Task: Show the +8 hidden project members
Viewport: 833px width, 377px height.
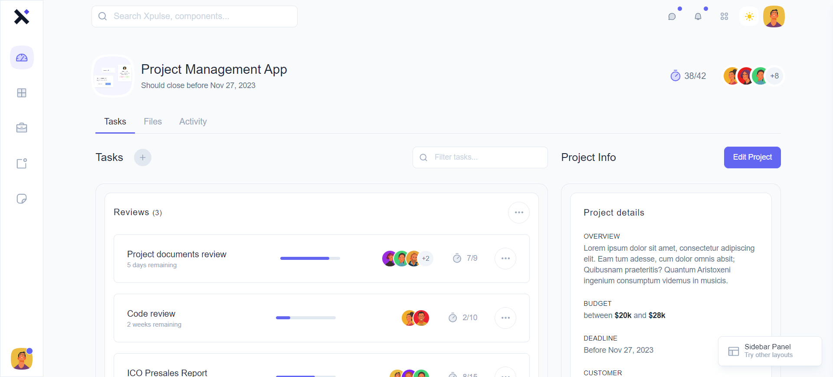Action: (775, 76)
